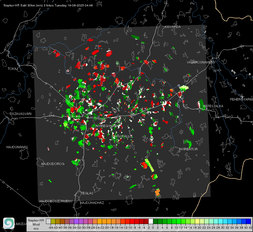This screenshot has width=253, height=232.
Task: Click the yellow-green streak echo south of Nagykálló
Action: [x=149, y=165]
